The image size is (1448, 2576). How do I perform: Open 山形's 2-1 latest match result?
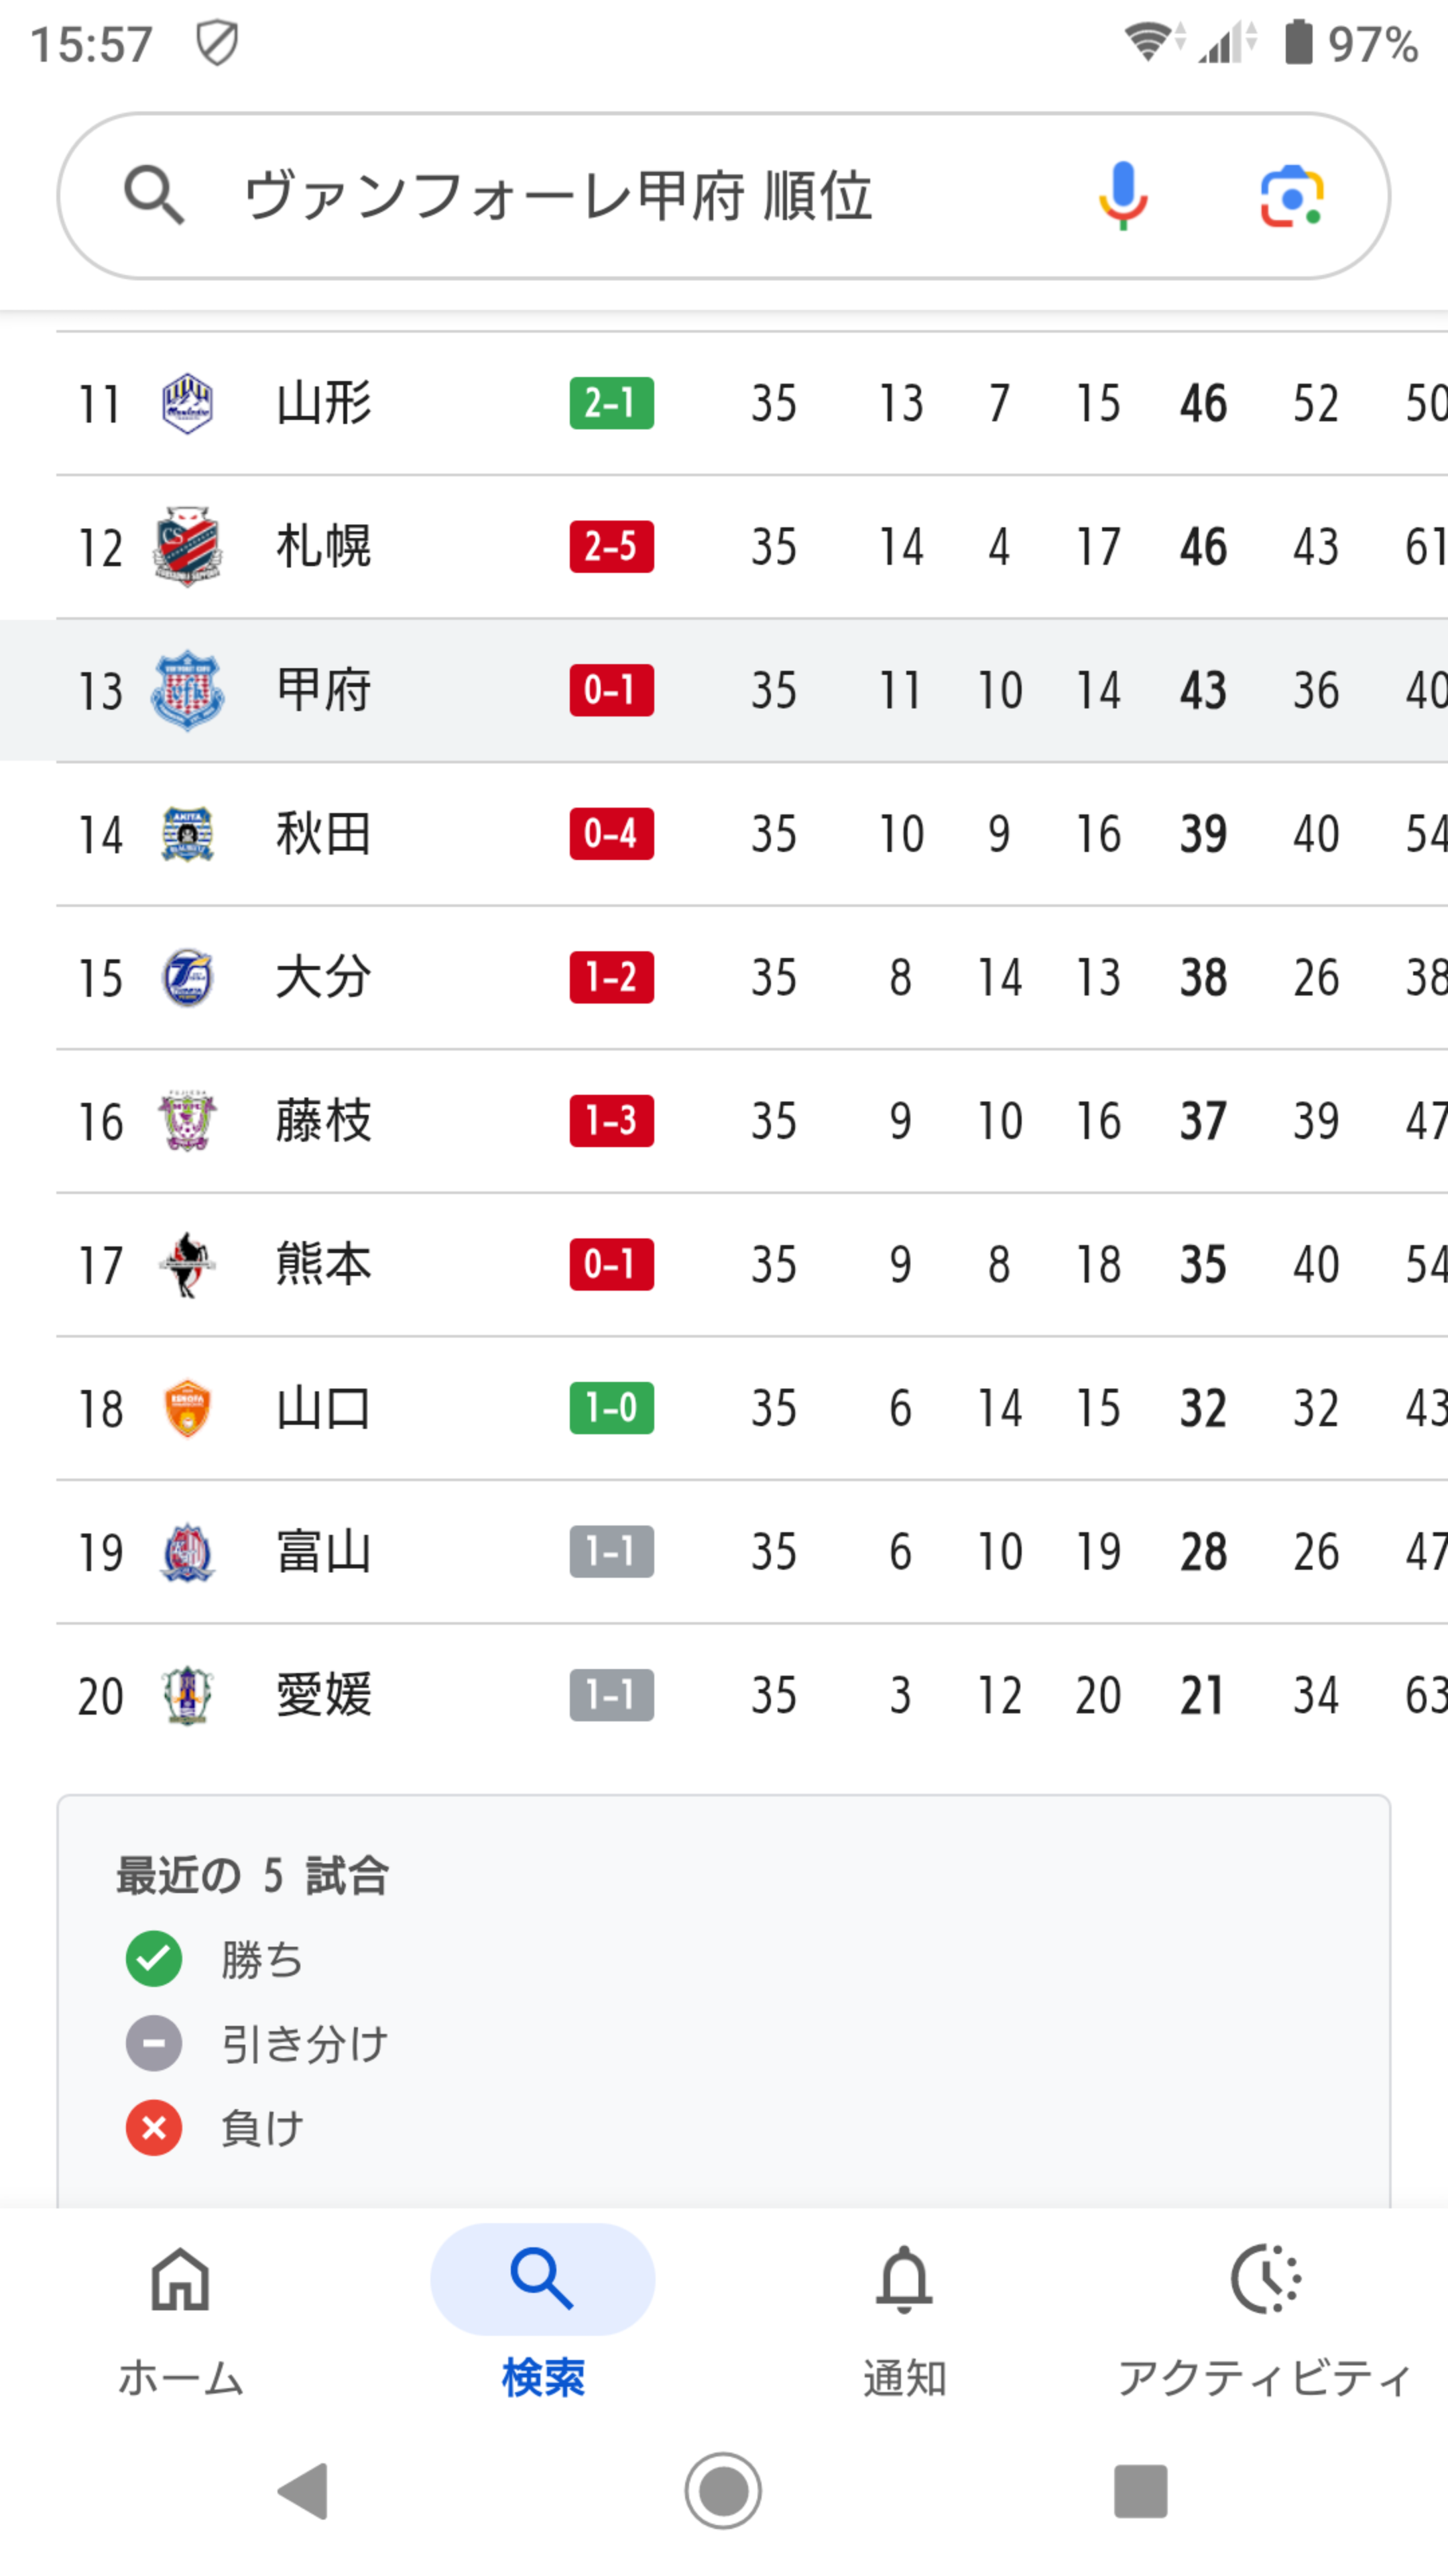point(611,404)
